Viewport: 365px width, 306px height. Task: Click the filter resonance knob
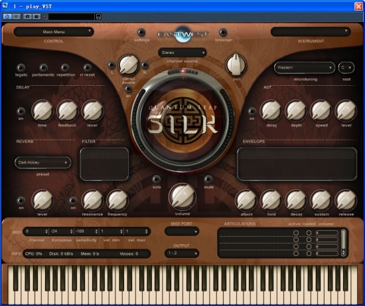(x=92, y=200)
